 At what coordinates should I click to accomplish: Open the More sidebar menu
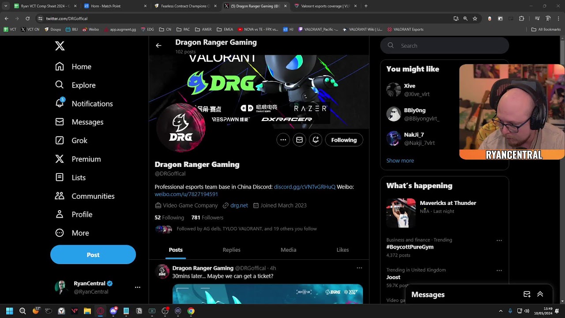coord(72,233)
